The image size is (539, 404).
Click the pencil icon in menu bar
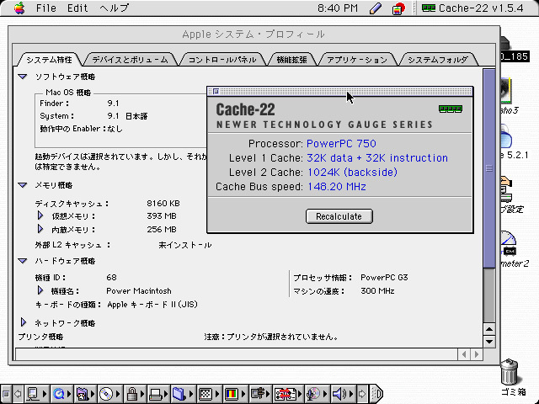pos(376,8)
